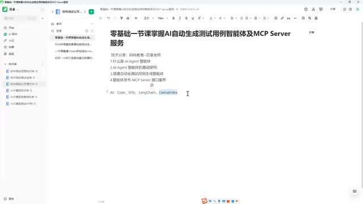The image size is (363, 204).
Task: Apply the text highlight color button
Action: point(220,18)
